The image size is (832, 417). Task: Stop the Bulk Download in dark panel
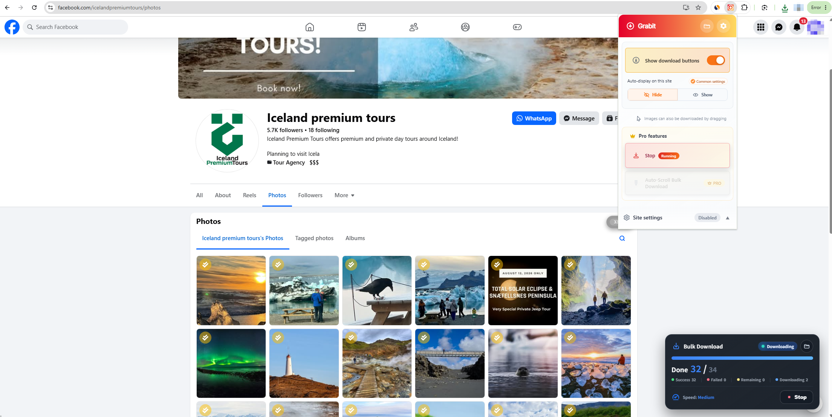(796, 397)
